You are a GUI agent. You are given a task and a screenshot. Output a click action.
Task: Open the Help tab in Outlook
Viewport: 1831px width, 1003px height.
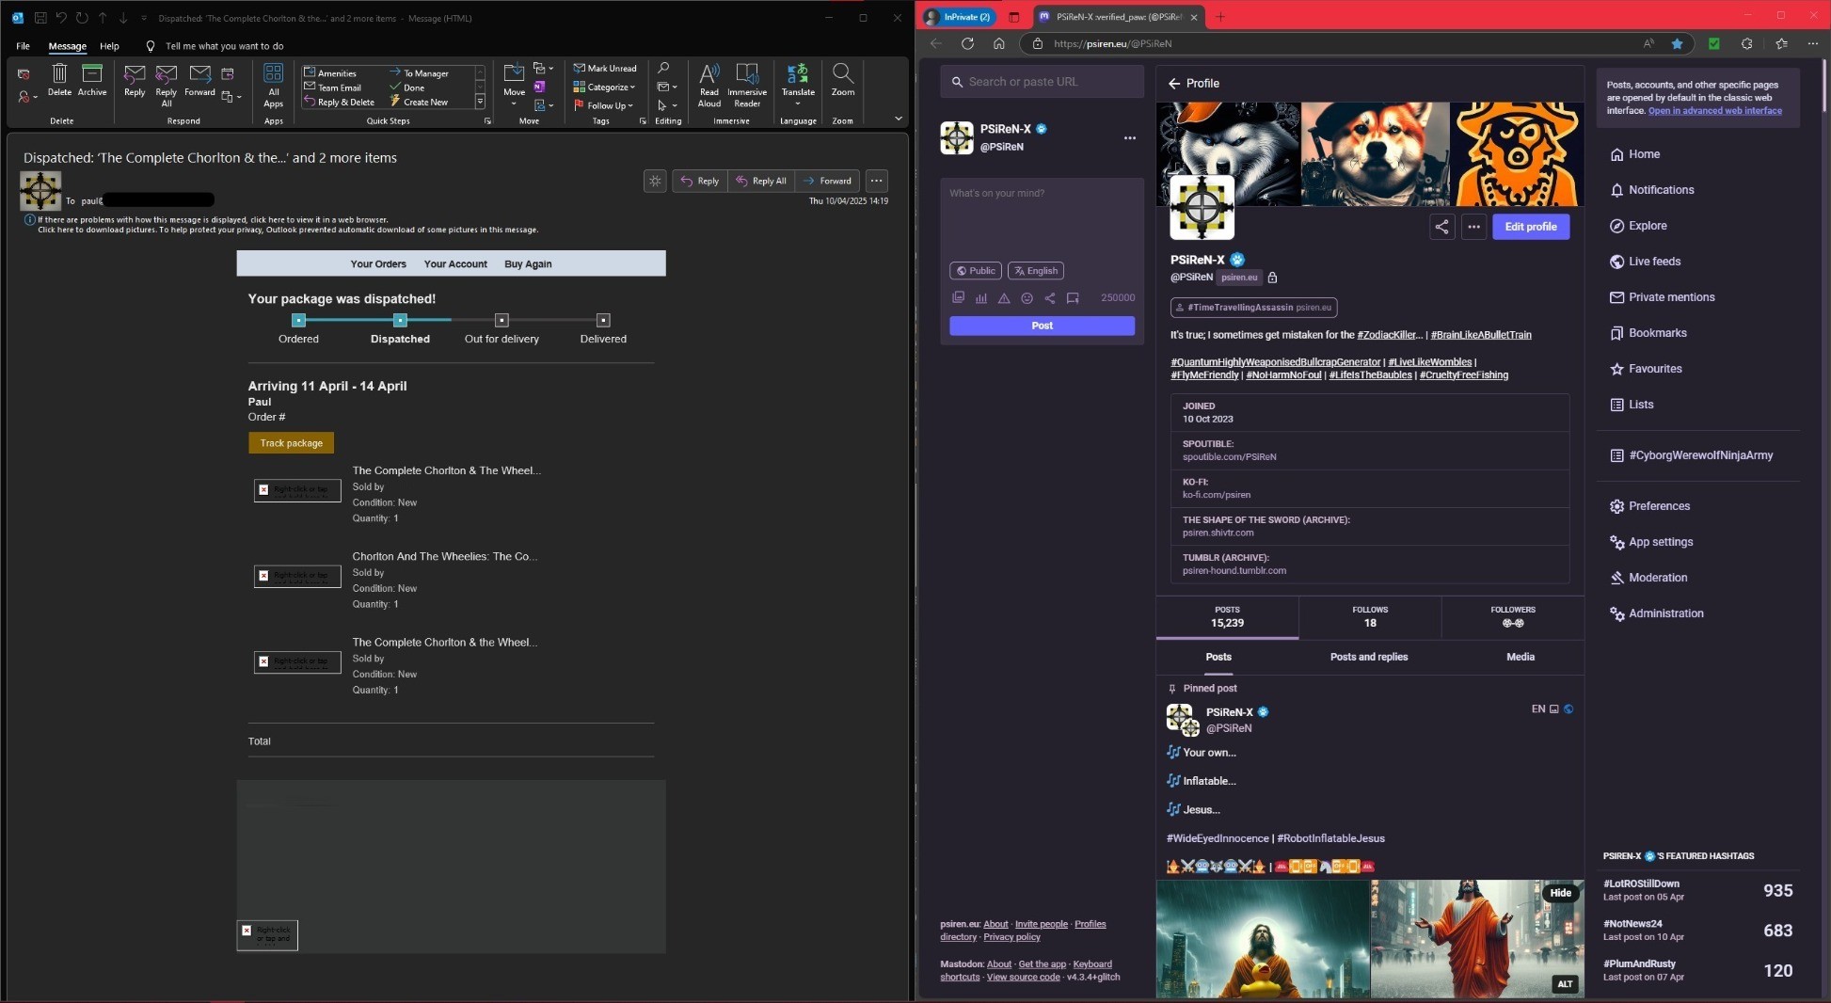tap(109, 46)
